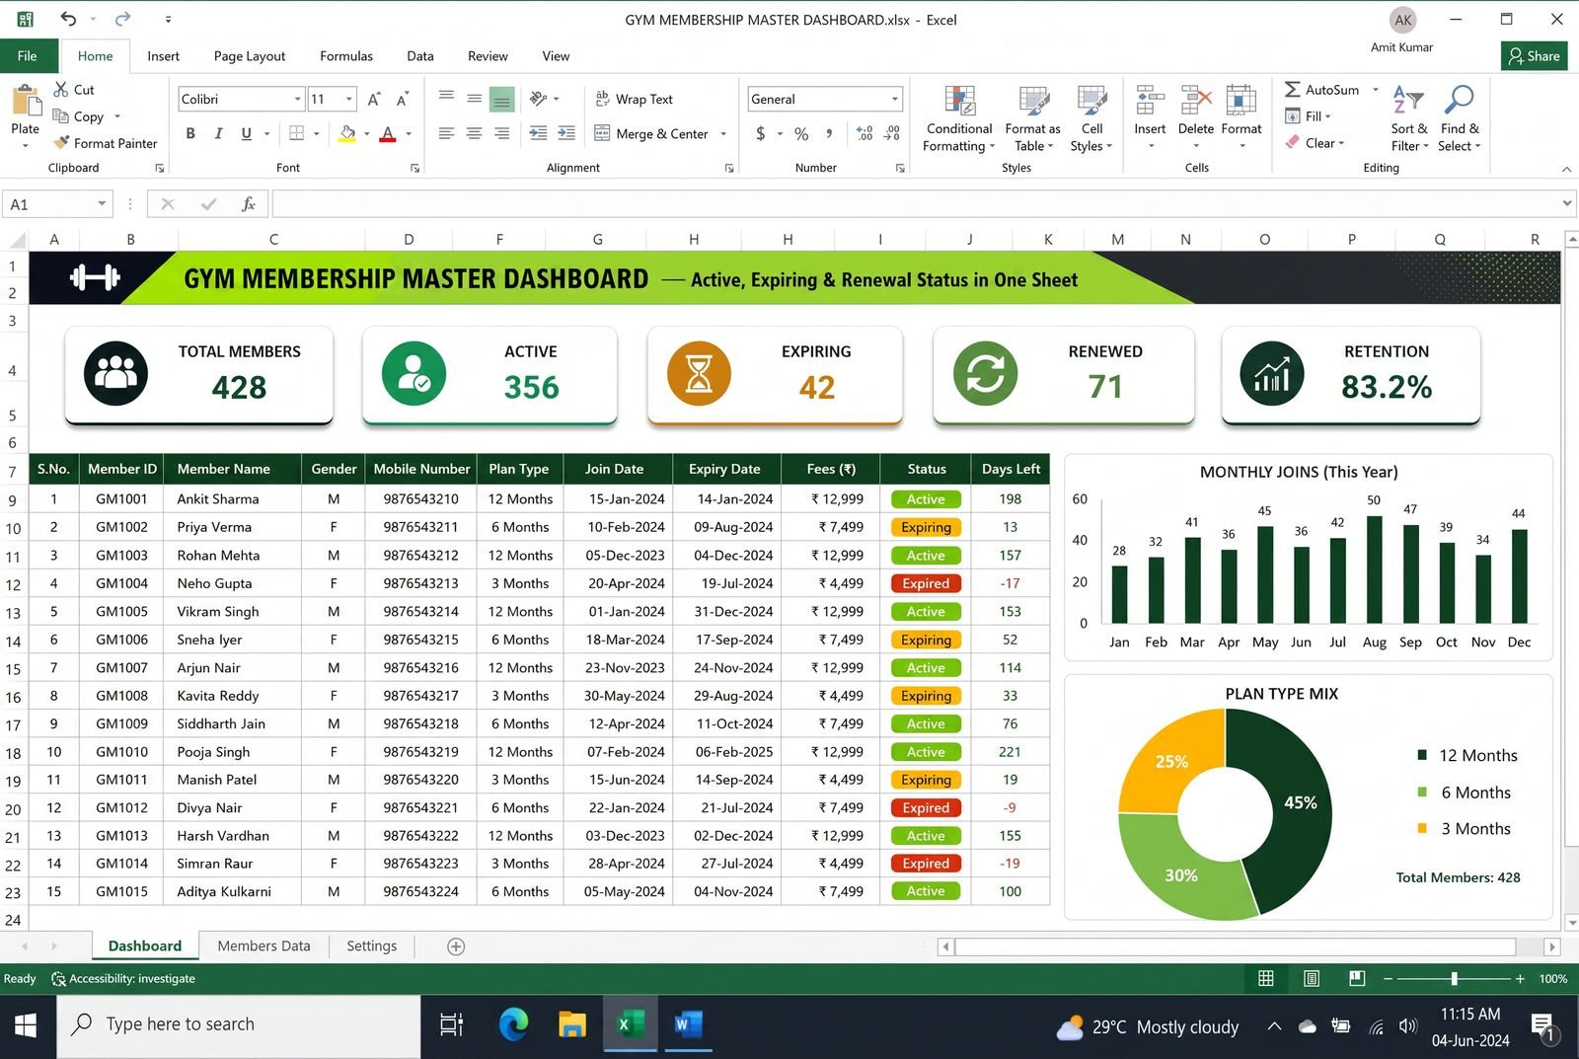Open Conditional Formatting menu
The width and height of the screenshot is (1579, 1059).
(x=958, y=119)
